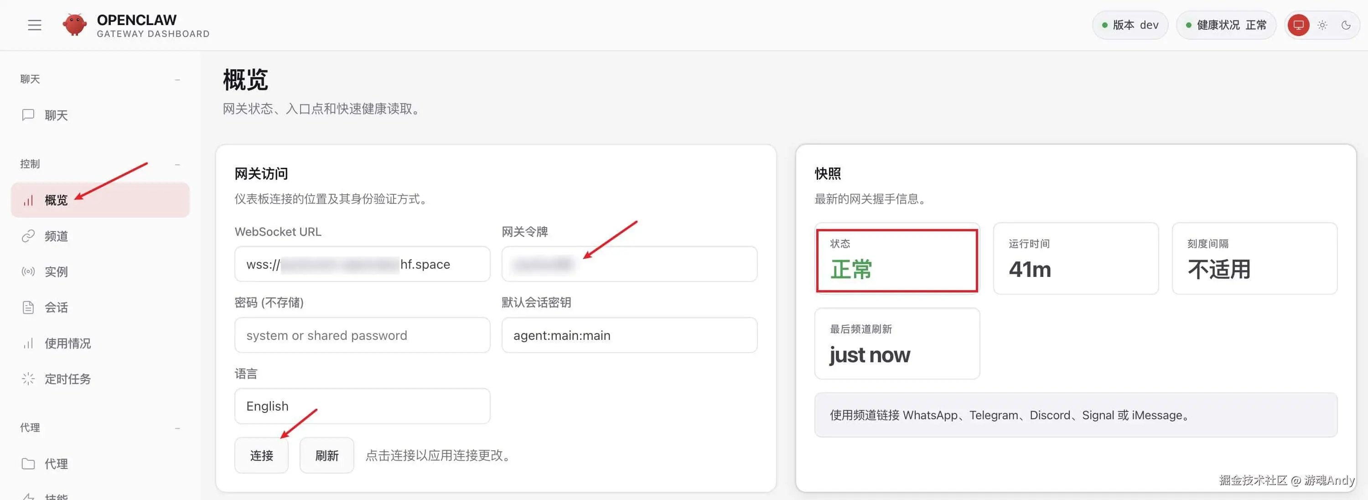This screenshot has height=500, width=1368.
Task: Click the 概览 bar chart icon
Action: coord(28,200)
